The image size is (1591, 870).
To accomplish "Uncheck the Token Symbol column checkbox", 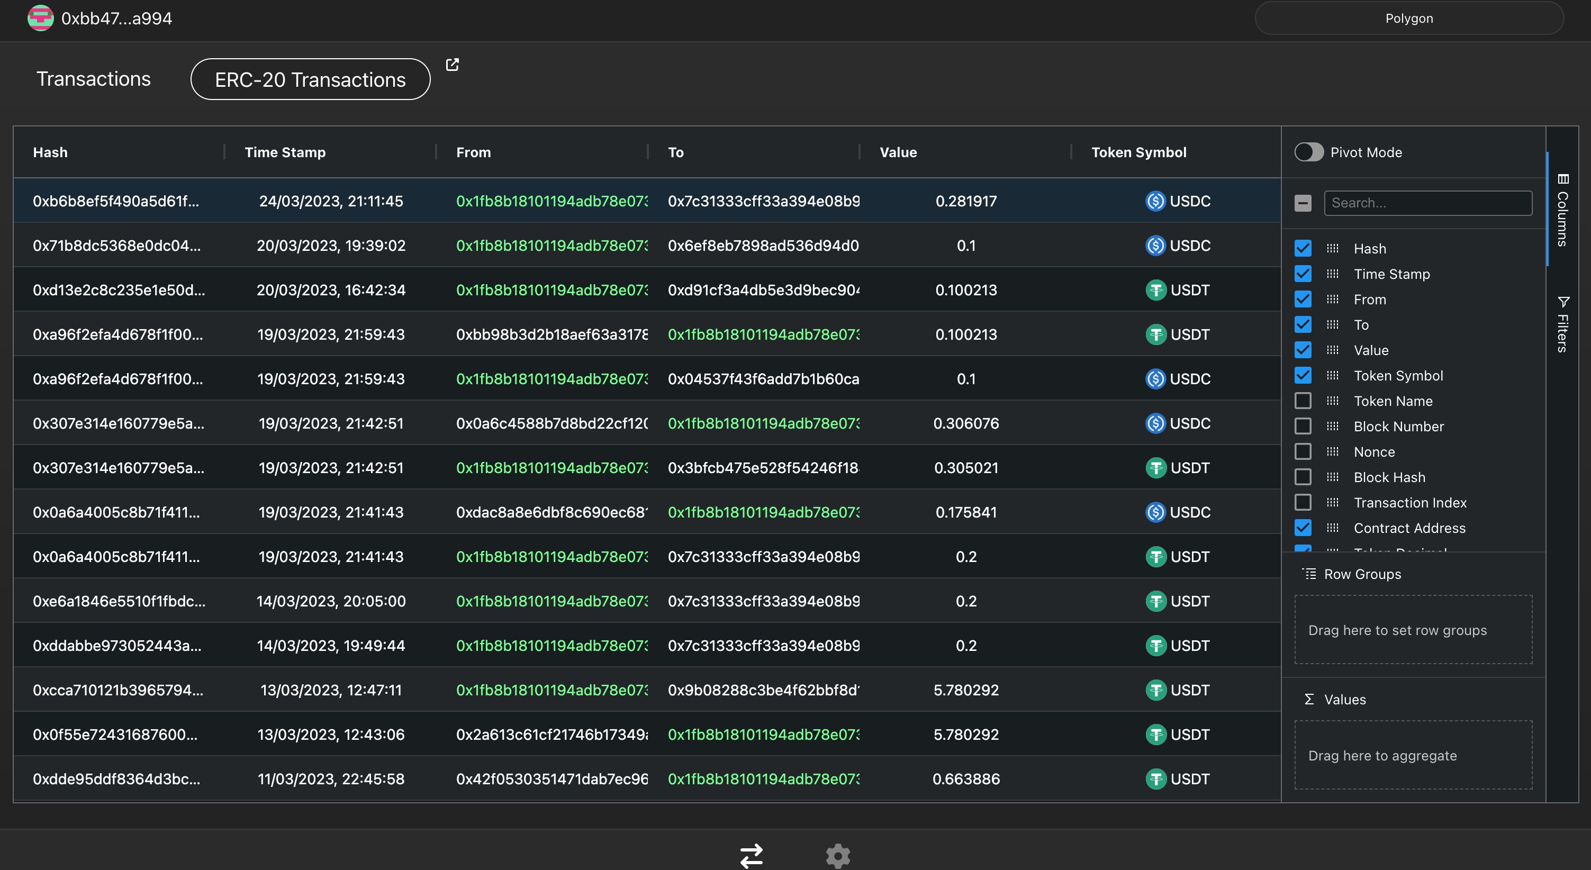I will tap(1303, 375).
